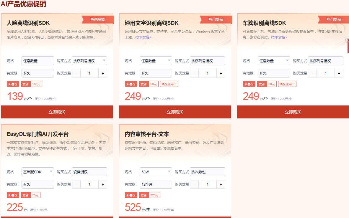349x218 pixels.
Task: Click 有效期 永久 field in 人脸离线识别SDK card
Action: (x=38, y=73)
